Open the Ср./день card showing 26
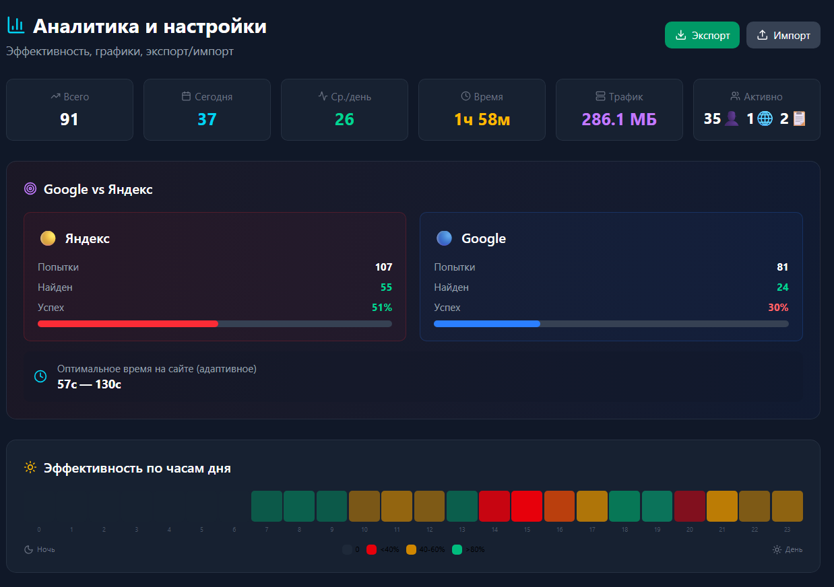834x587 pixels. click(345, 110)
